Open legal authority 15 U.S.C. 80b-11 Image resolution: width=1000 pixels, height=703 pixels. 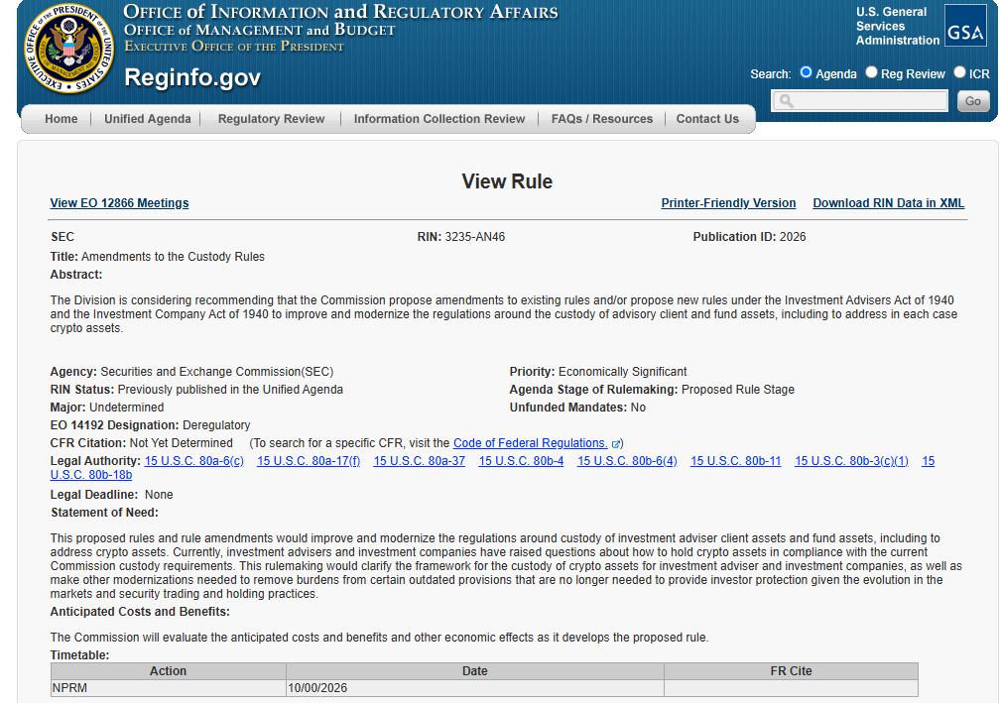pyautogui.click(x=735, y=461)
